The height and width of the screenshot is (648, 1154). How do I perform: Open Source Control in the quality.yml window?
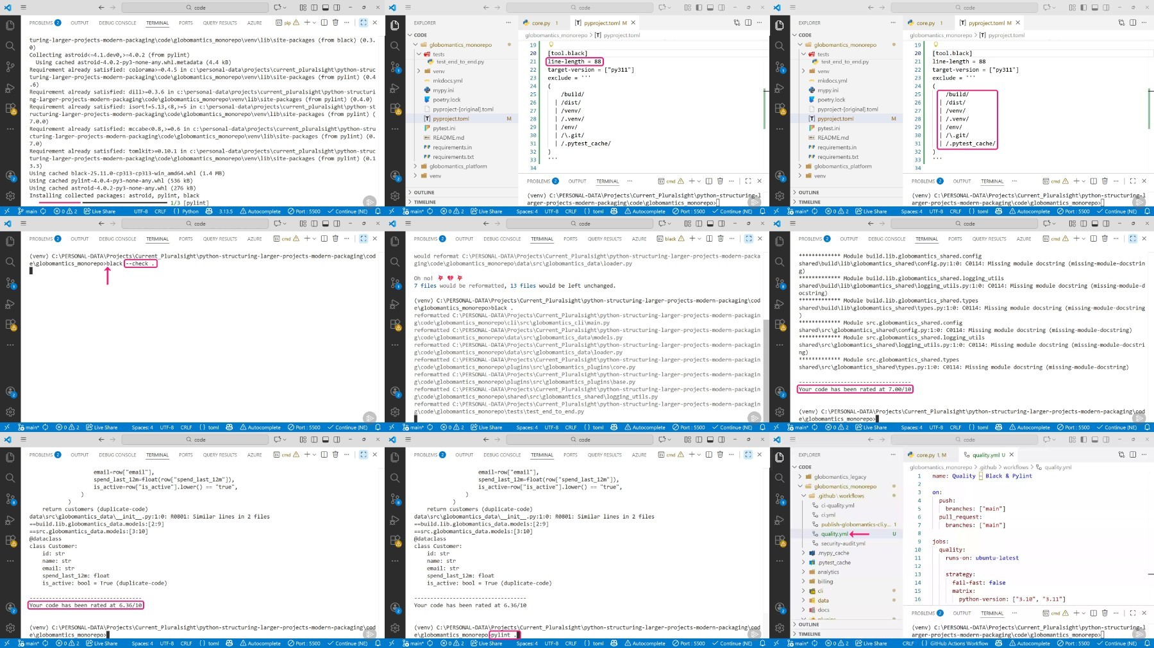click(x=780, y=498)
